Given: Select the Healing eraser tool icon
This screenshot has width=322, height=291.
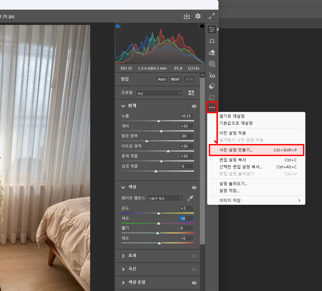Looking at the screenshot, I should click(x=212, y=52).
